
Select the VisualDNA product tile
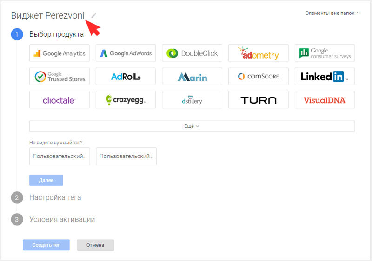[325, 100]
